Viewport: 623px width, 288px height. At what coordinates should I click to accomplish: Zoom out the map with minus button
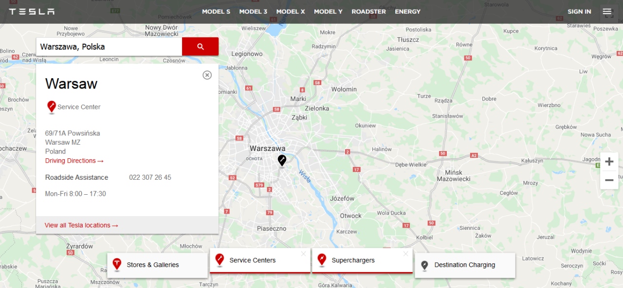609,180
